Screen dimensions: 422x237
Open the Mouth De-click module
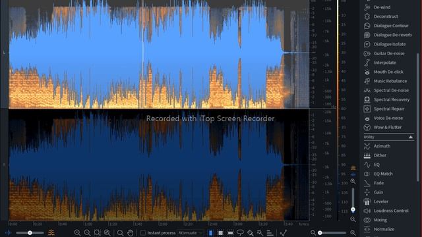(388, 72)
